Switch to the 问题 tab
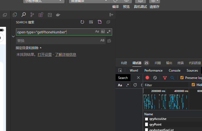202x131 pixels. point(158,63)
